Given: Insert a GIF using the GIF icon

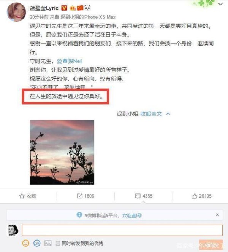Looking at the screenshot, I should tap(37, 243).
